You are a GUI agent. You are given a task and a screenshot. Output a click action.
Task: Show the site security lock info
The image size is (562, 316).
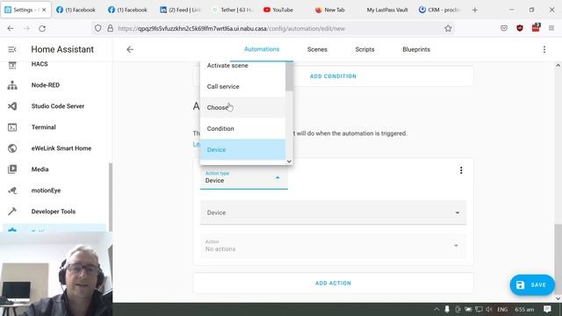pos(110,28)
